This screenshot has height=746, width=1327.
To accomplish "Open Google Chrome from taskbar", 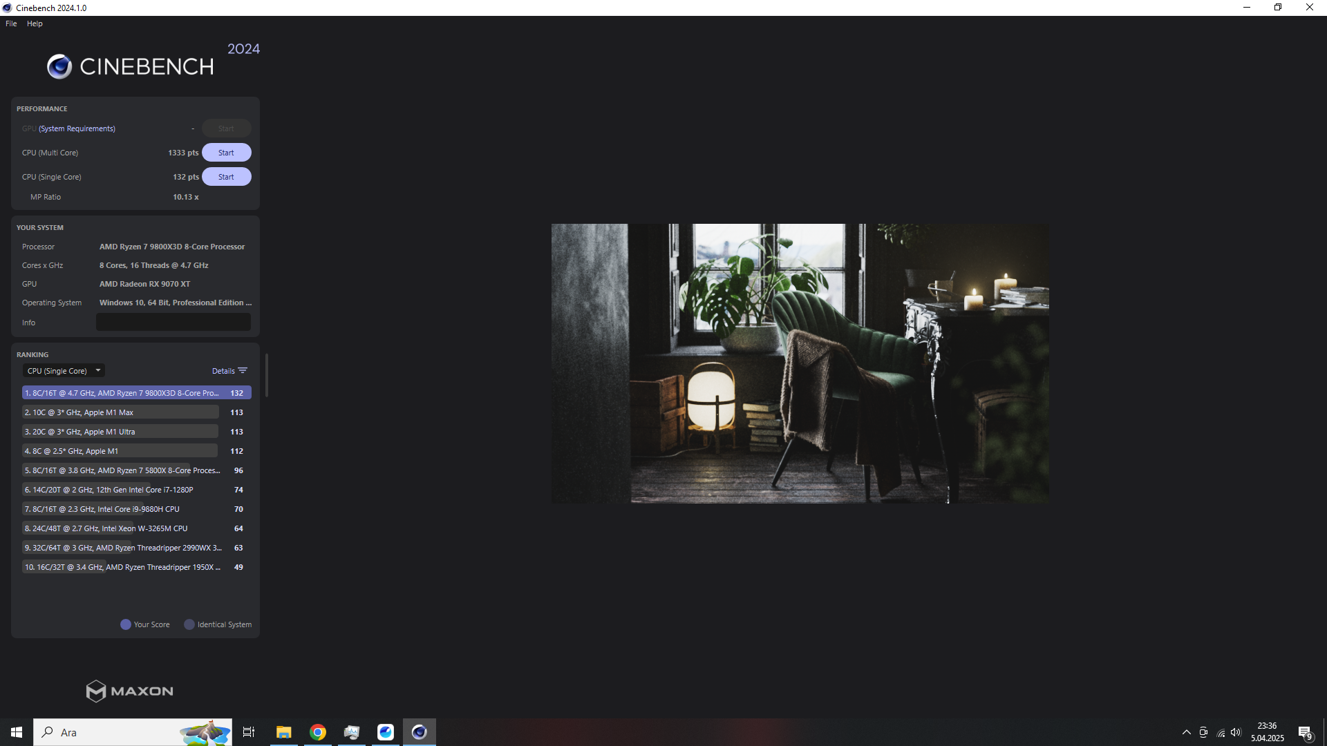I will (318, 732).
